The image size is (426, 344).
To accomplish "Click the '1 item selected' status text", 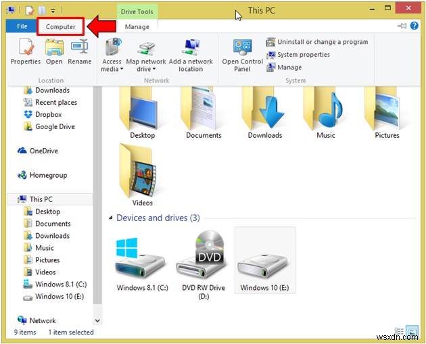I will [71, 333].
